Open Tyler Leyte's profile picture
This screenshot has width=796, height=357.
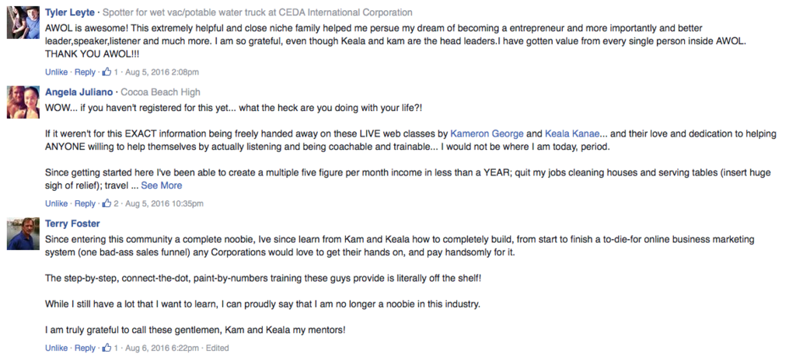23,23
